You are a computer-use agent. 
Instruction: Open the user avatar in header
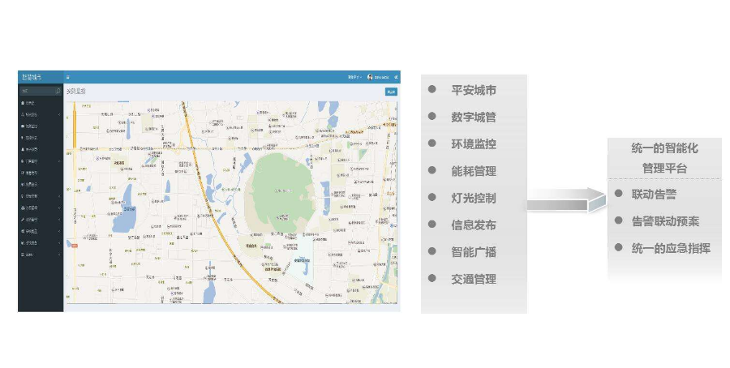pyautogui.click(x=370, y=77)
